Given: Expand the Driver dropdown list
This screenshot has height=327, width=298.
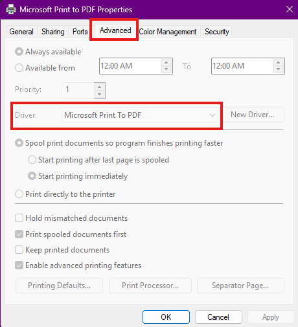Looking at the screenshot, I should [140, 115].
